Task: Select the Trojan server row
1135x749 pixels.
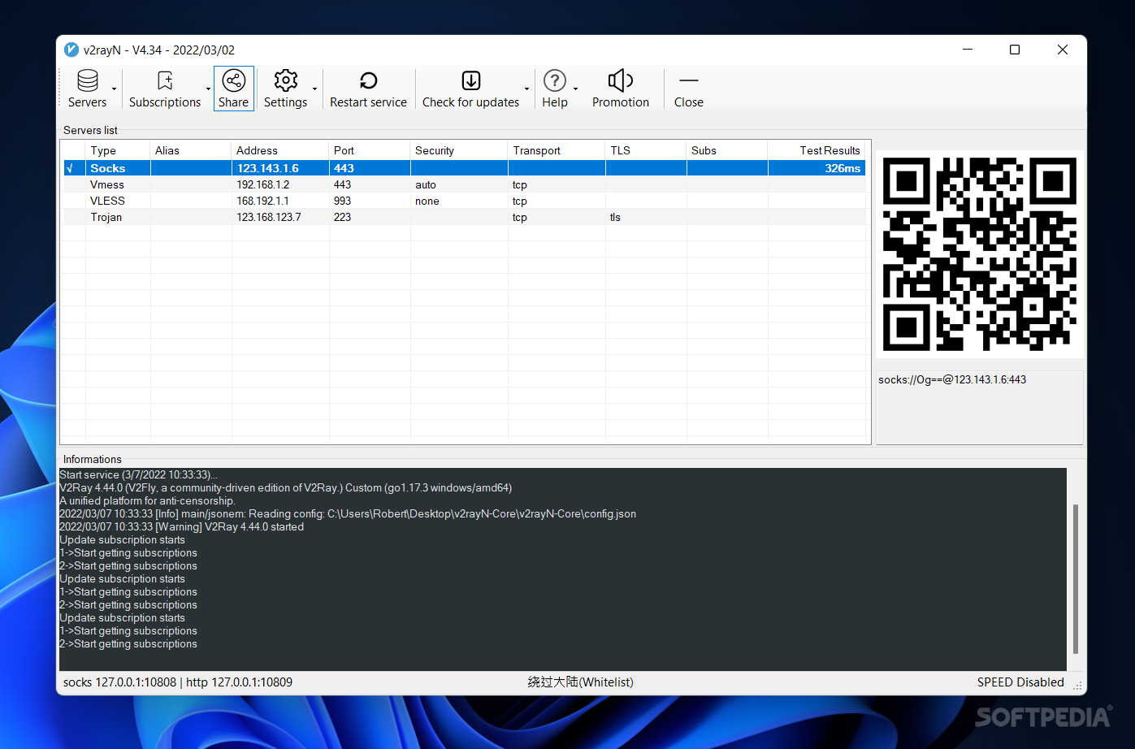Action: click(464, 217)
